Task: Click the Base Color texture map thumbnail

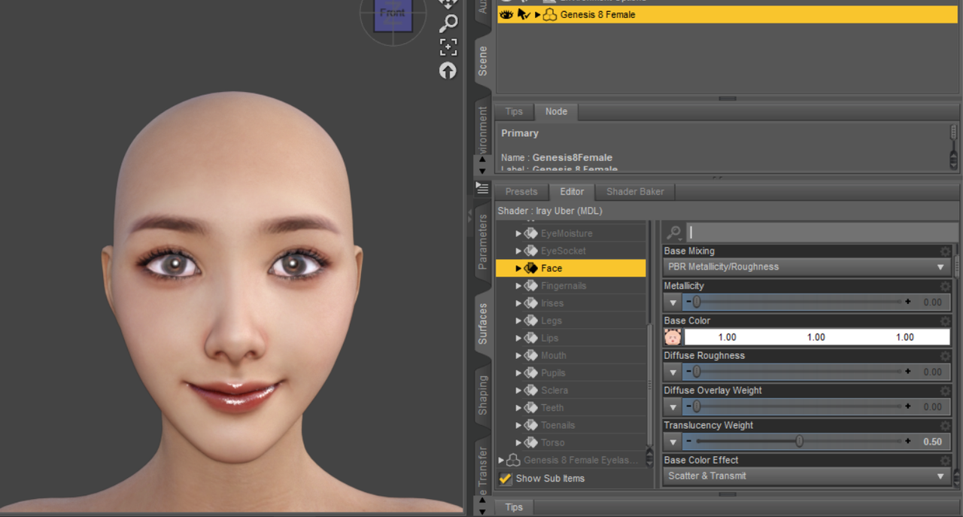Action: coord(673,337)
